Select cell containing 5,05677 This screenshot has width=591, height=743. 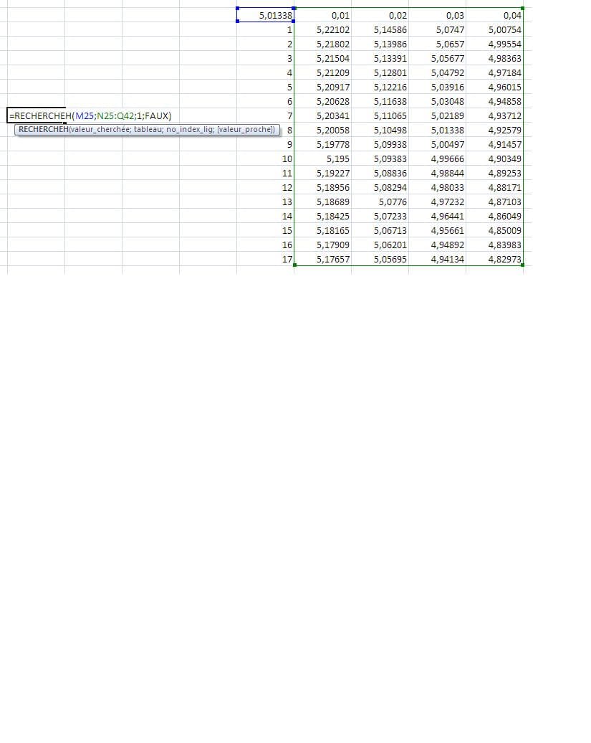pyautogui.click(x=437, y=58)
